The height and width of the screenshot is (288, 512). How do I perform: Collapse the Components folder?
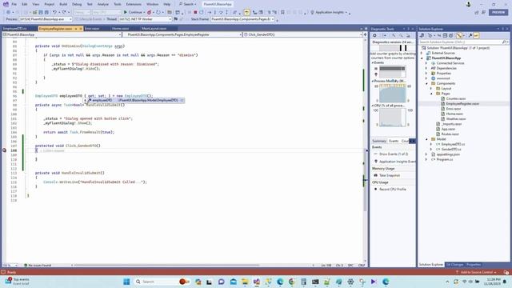[x=426, y=83]
